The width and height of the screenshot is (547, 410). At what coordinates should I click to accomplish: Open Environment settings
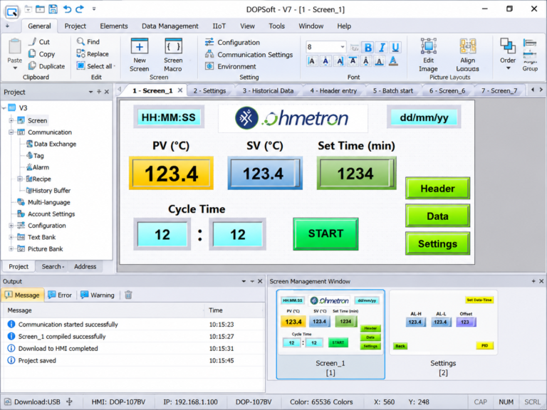coord(231,66)
